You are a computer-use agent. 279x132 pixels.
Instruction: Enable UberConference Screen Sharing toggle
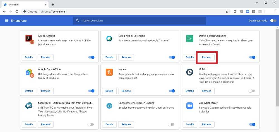coord(171,124)
